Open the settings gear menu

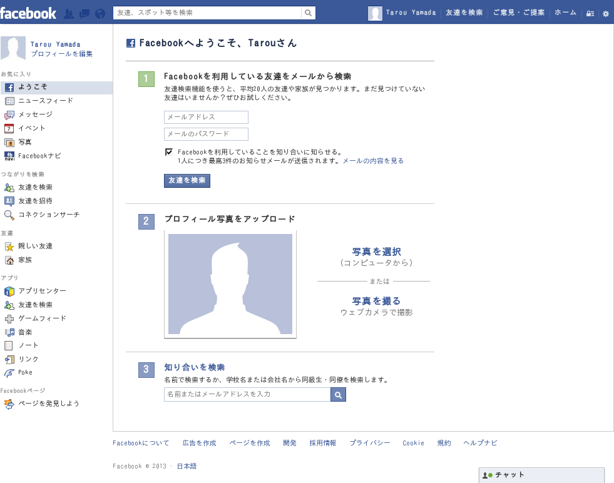click(606, 14)
